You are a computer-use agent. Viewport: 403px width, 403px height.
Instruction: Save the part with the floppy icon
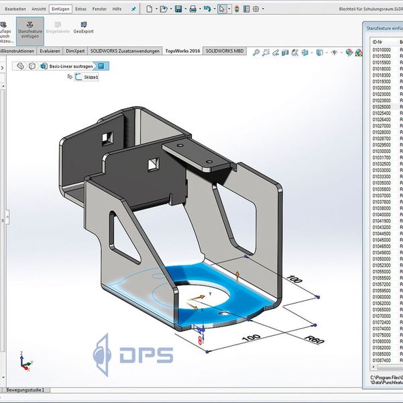tap(178, 9)
